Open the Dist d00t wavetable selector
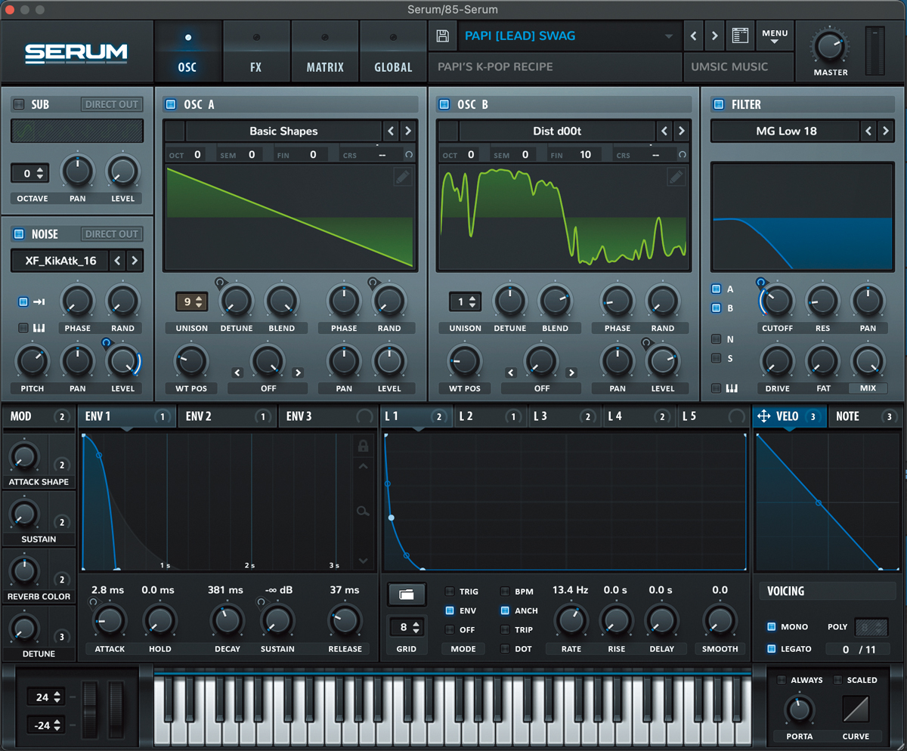The height and width of the screenshot is (751, 907). 557,131
